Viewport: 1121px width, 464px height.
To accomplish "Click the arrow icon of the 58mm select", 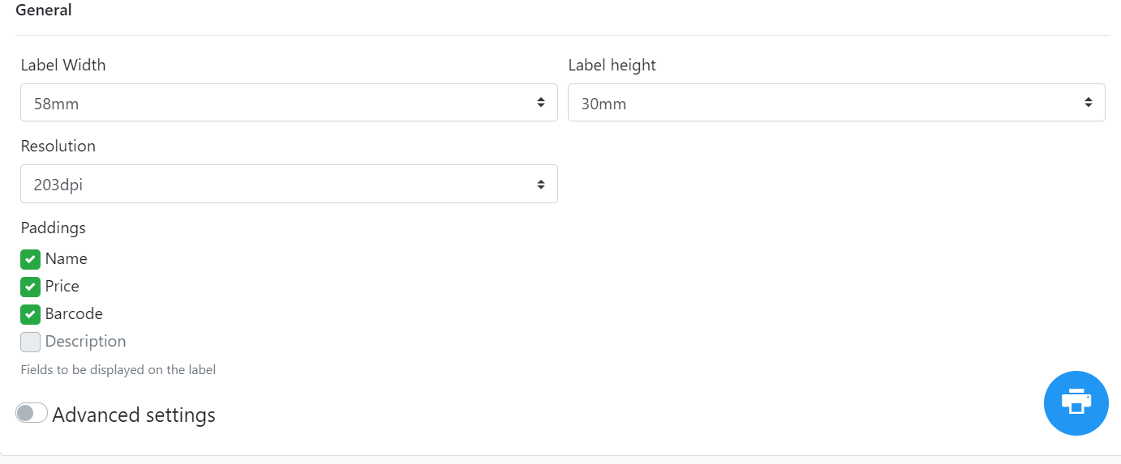I will (x=541, y=103).
